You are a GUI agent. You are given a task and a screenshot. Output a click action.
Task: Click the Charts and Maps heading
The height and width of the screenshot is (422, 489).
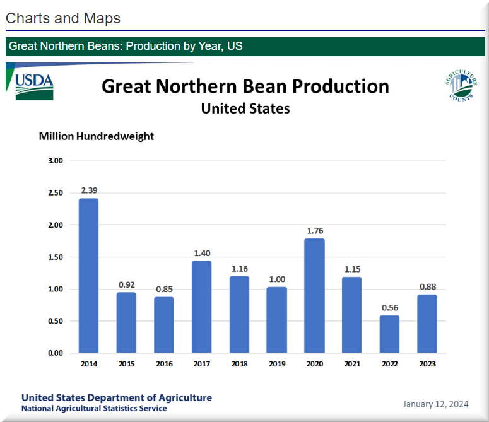pos(63,18)
